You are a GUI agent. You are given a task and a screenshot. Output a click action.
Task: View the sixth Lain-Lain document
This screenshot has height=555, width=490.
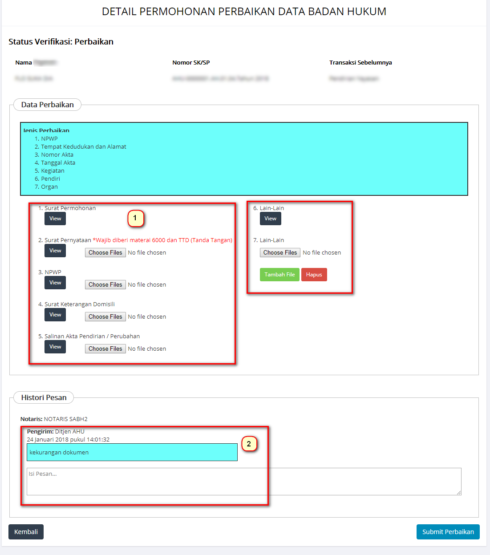pos(270,219)
